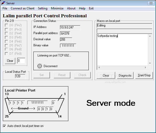This screenshot has height=133, width=156.
Task: Click the Server window title icon
Action: (3, 3)
